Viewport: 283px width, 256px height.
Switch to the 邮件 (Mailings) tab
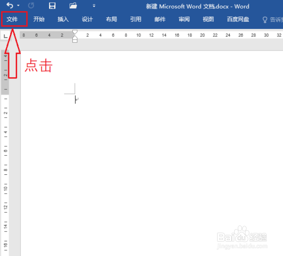pyautogui.click(x=160, y=19)
